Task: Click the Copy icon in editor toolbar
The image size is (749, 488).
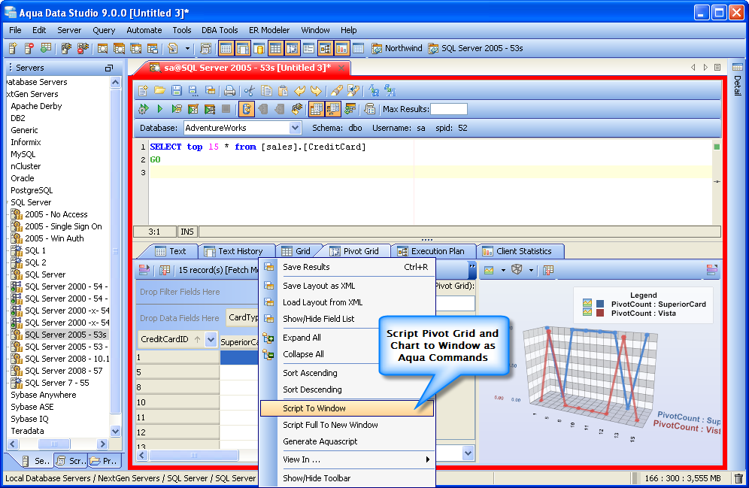Action: click(266, 91)
